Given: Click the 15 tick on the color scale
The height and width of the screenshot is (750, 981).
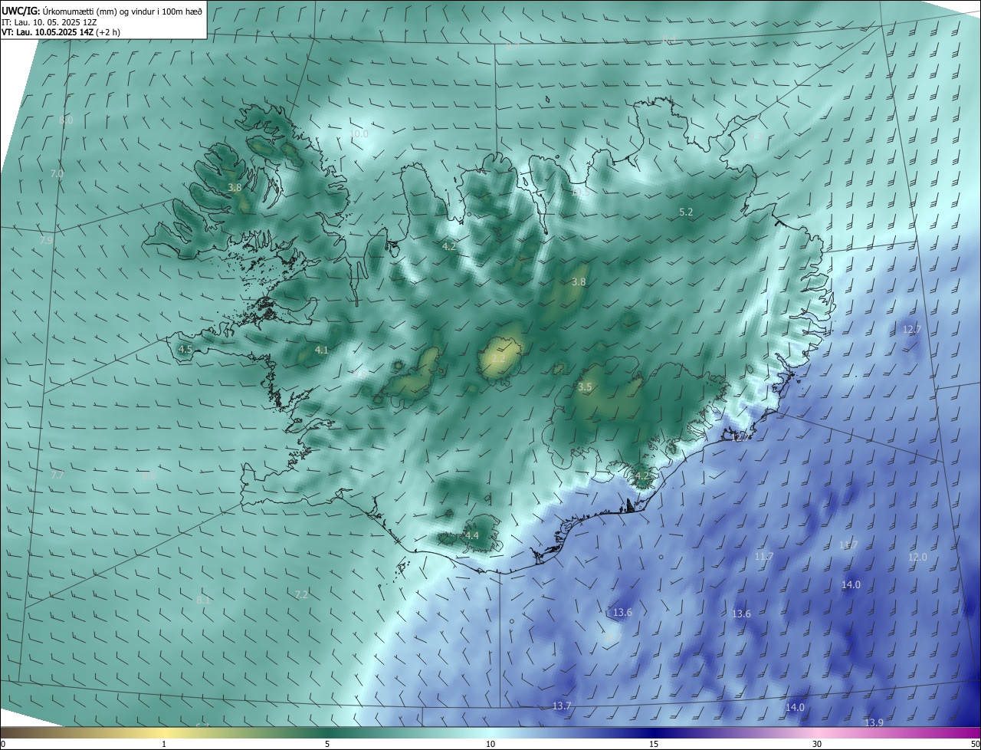Looking at the screenshot, I should [654, 744].
